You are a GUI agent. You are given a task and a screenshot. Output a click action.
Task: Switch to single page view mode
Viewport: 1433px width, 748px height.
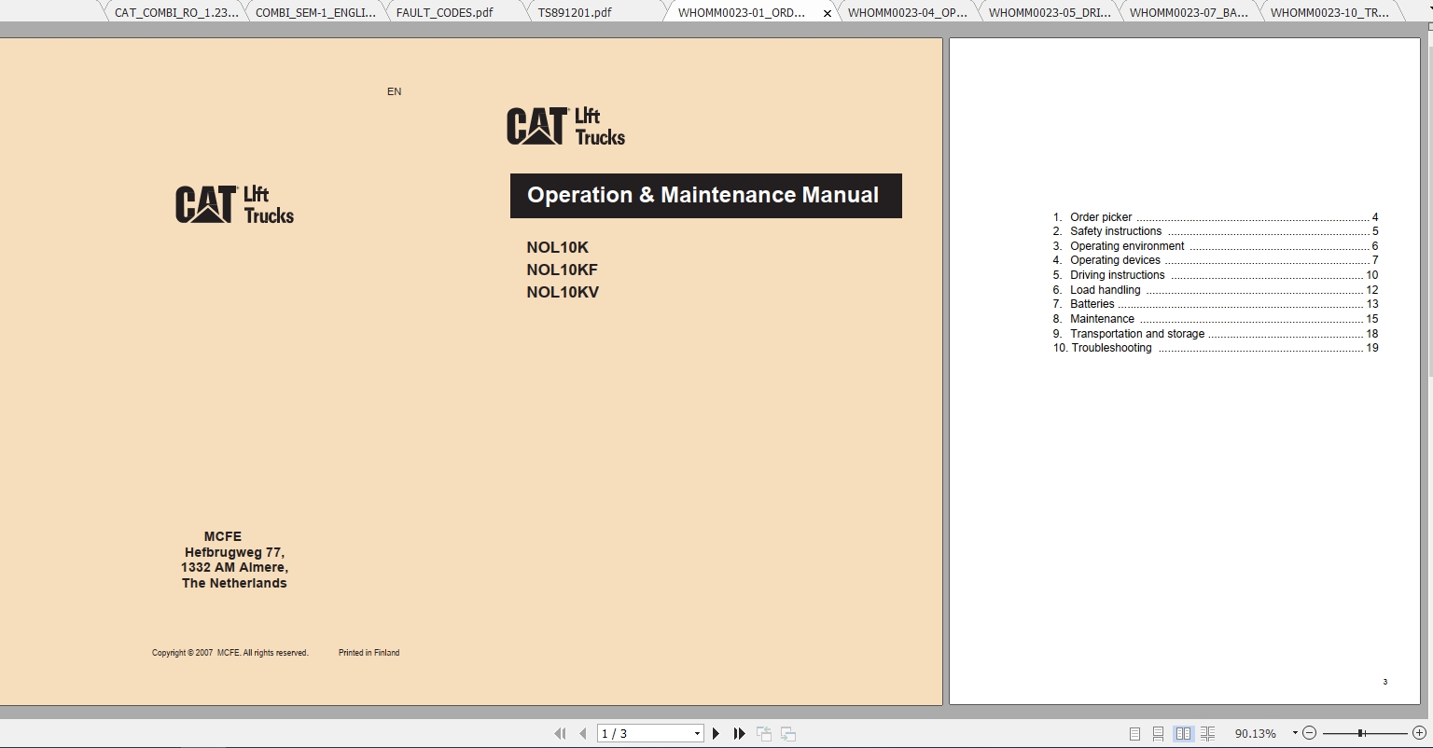click(x=1135, y=733)
